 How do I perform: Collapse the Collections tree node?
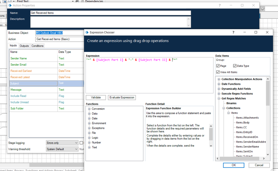223,108
